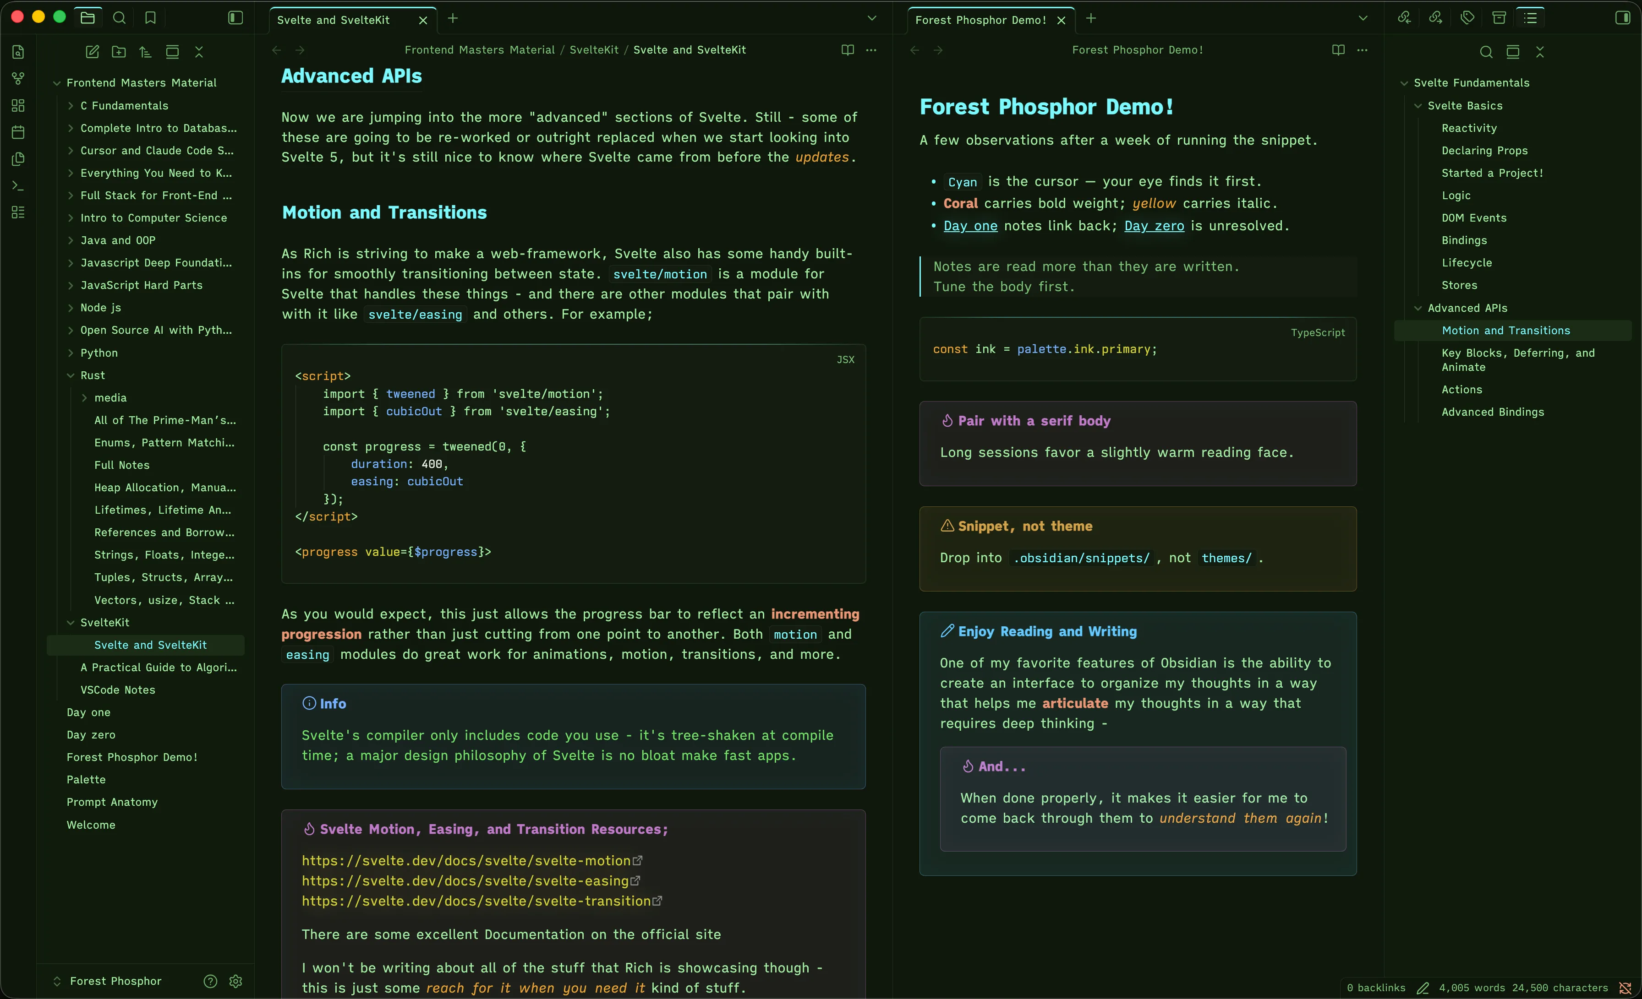This screenshot has height=999, width=1642.
Task: Collapse Svelte Basics in outline
Action: click(1418, 106)
